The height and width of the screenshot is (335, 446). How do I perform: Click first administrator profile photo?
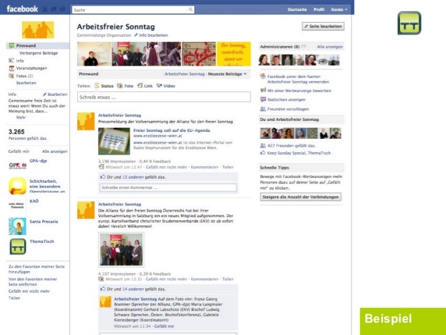tap(264, 60)
